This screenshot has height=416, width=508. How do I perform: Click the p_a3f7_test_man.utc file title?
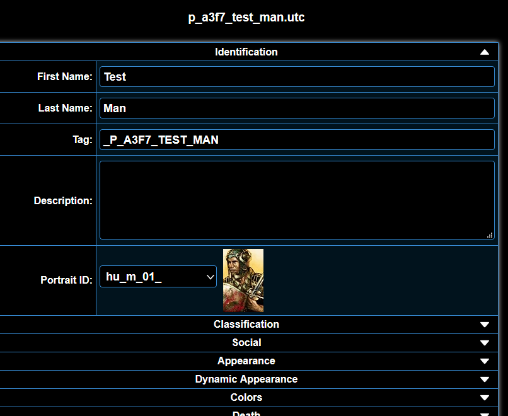pyautogui.click(x=246, y=17)
